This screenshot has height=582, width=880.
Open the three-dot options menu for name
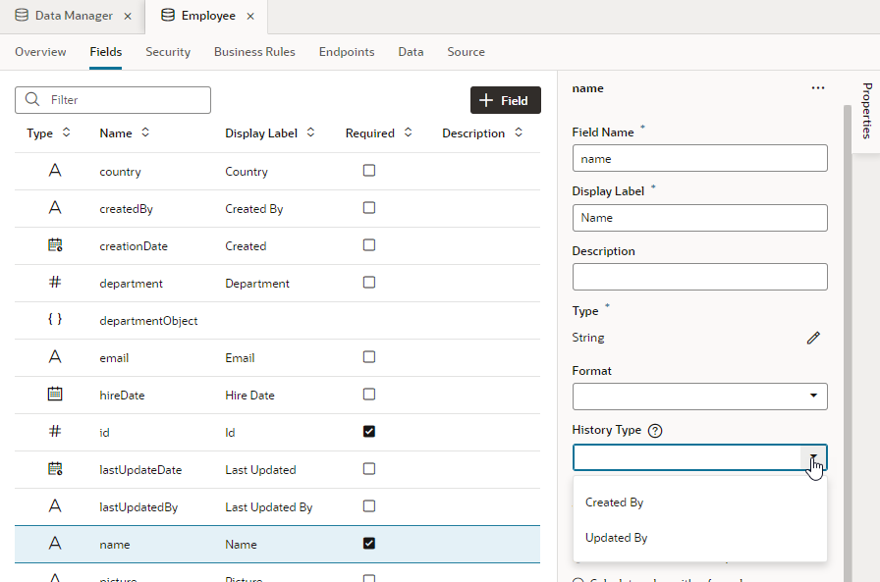(x=818, y=88)
